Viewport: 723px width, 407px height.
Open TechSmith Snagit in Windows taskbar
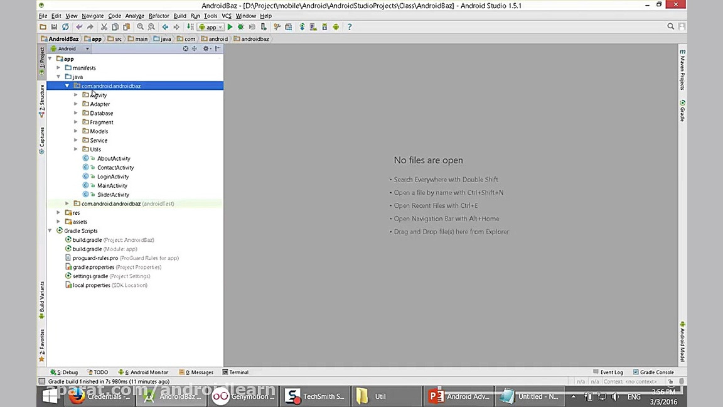pos(315,396)
